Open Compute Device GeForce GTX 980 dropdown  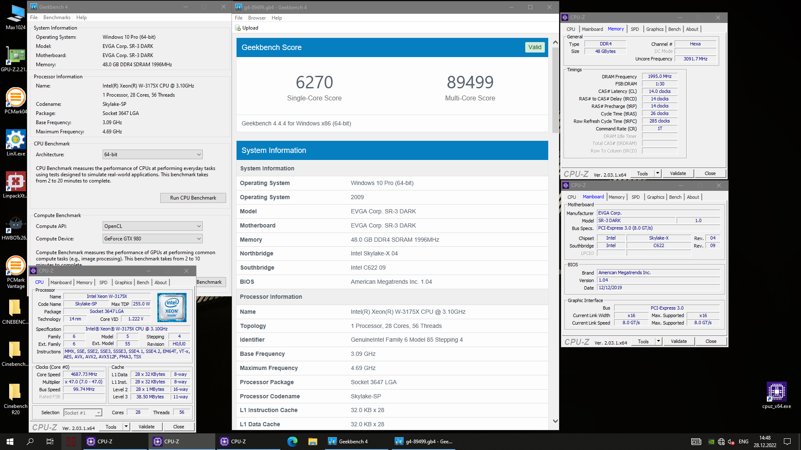tap(153, 239)
